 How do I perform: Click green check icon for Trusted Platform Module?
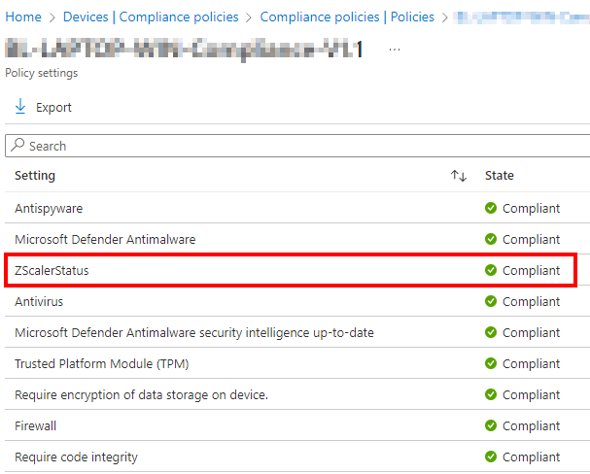(x=491, y=363)
